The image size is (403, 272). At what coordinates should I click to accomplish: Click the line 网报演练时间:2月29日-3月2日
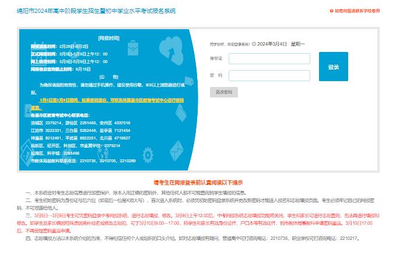point(59,46)
